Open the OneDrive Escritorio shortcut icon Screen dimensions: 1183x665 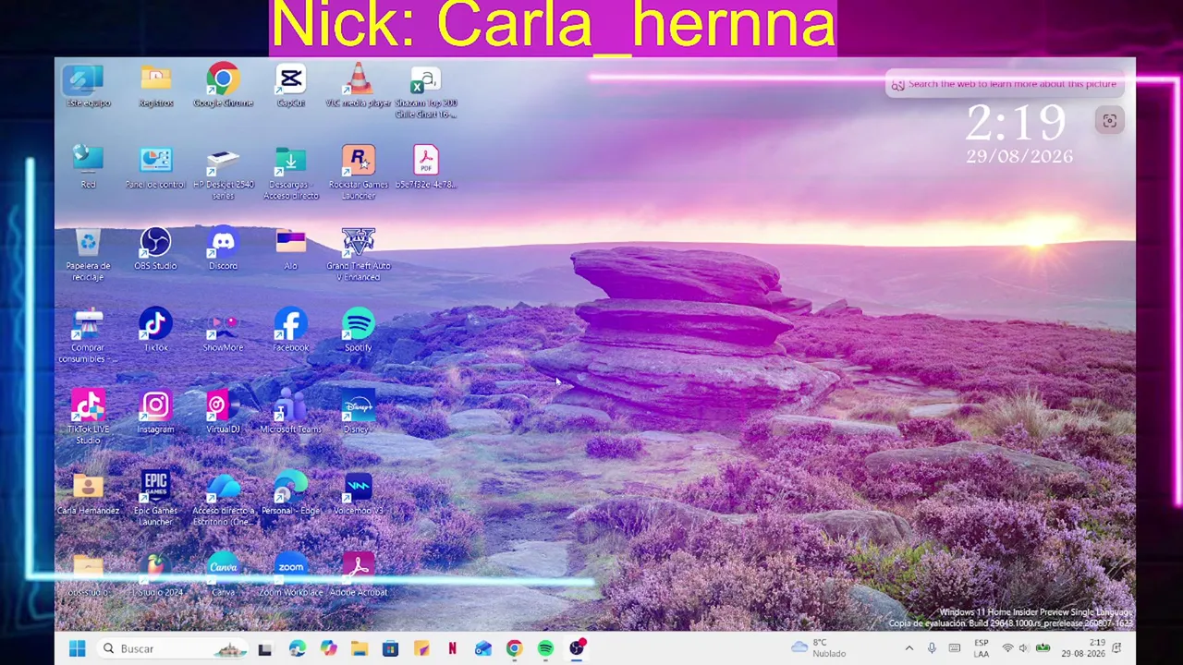pyautogui.click(x=223, y=499)
